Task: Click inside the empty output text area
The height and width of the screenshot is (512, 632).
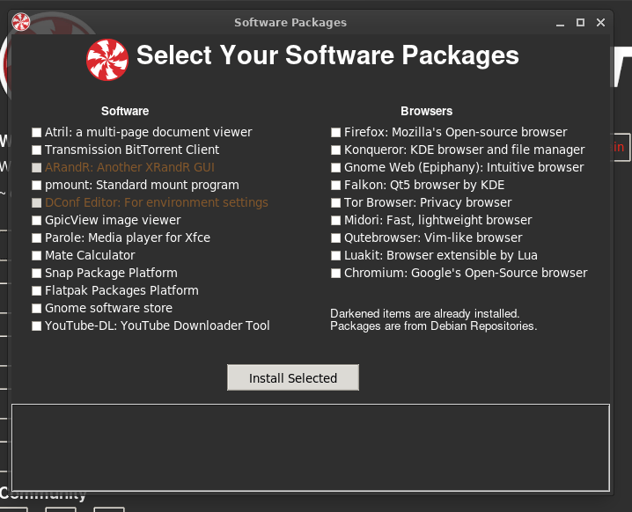Action: coord(310,447)
